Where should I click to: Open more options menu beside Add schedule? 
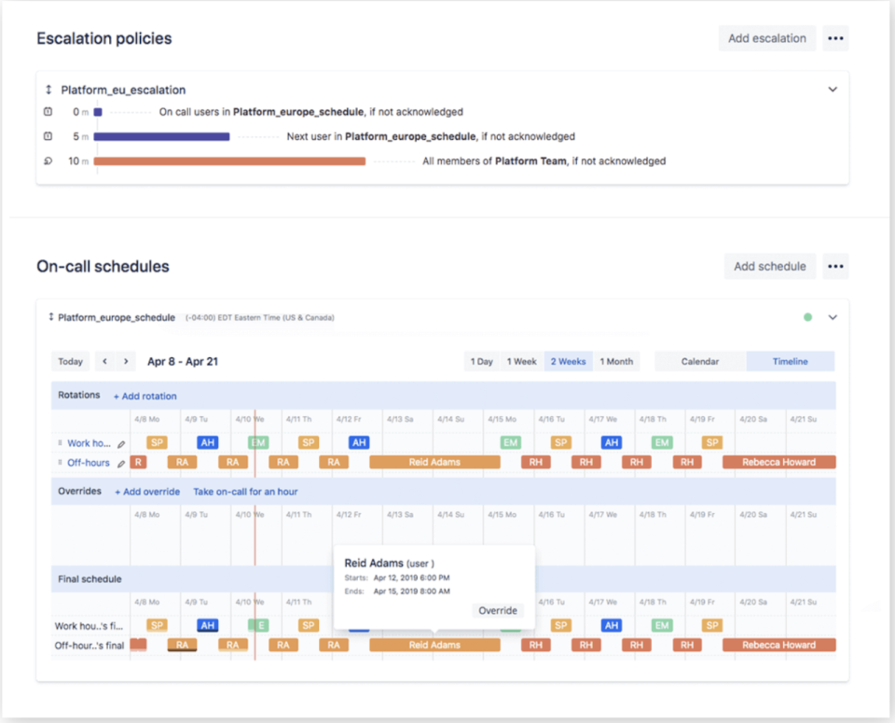pos(835,266)
